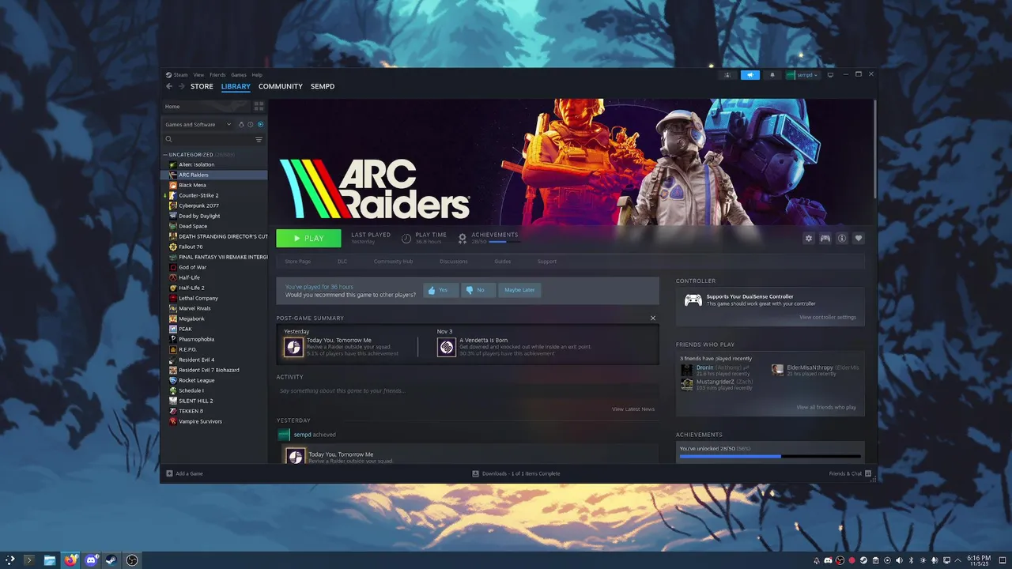This screenshot has height=569, width=1012.
Task: Switch to the COMMUNITY tab
Action: tap(281, 86)
